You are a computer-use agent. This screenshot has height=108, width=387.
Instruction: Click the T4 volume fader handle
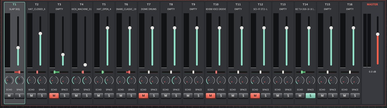click(x=85, y=65)
